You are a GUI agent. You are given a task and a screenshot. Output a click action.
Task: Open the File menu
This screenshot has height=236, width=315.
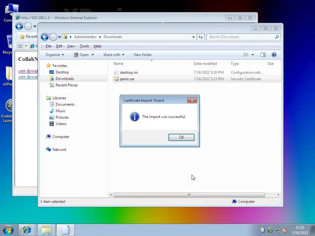(48, 46)
